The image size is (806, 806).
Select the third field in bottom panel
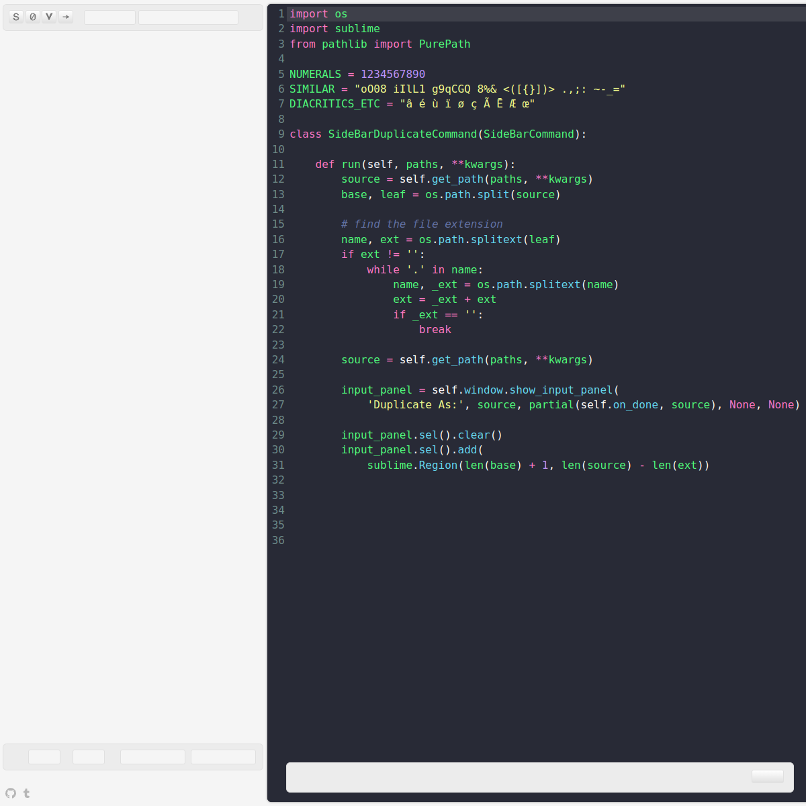pos(152,756)
